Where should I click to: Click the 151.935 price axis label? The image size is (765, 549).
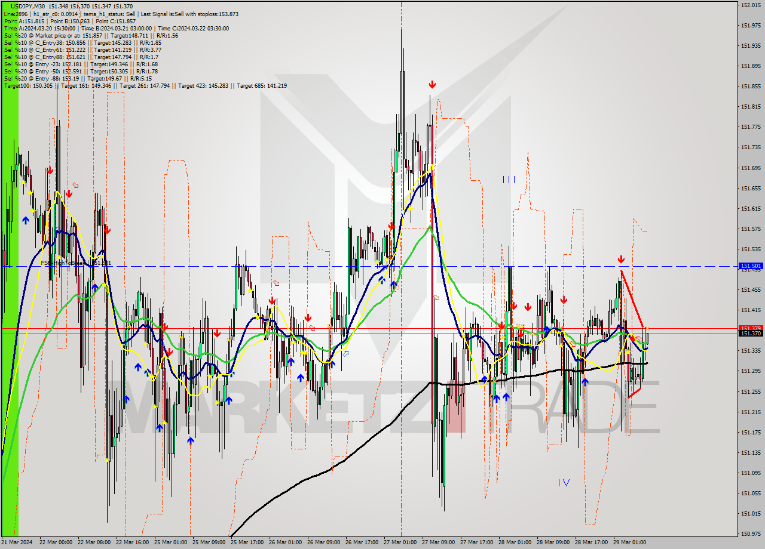750,45
